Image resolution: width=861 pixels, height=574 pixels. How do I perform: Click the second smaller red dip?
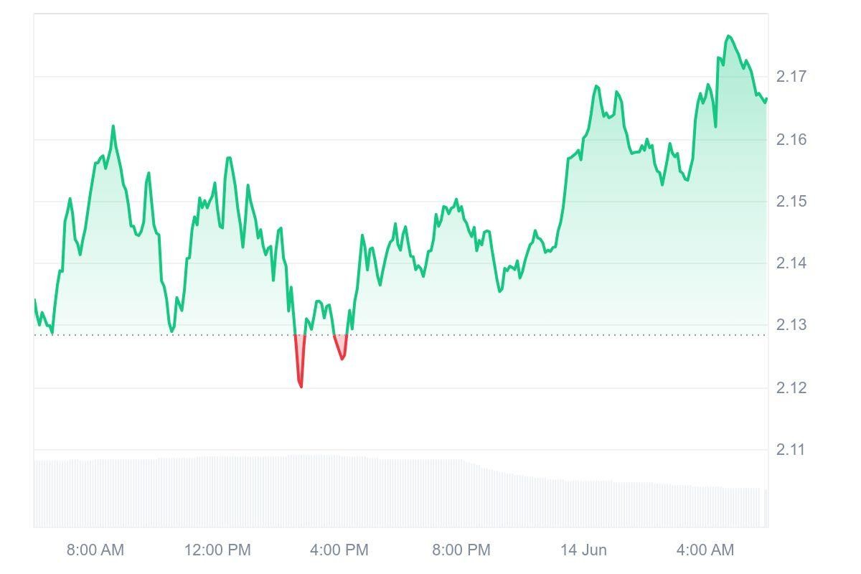[x=342, y=357]
